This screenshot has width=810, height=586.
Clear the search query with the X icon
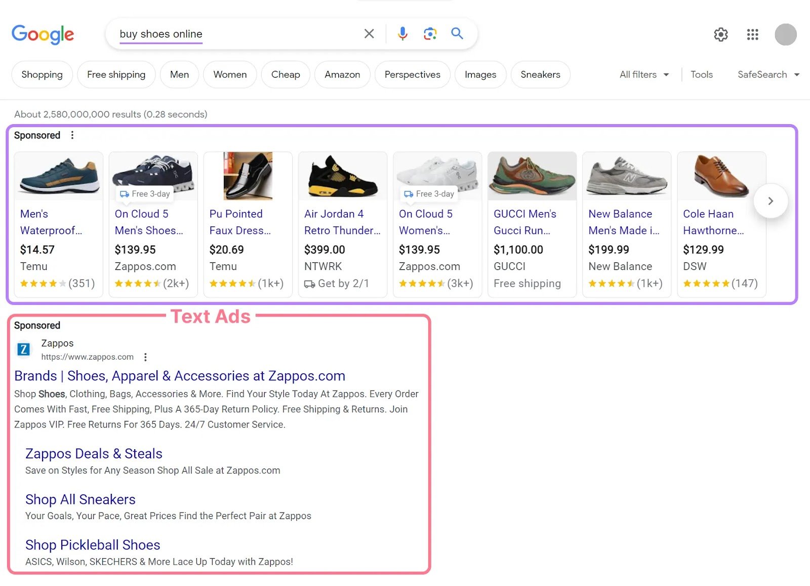pyautogui.click(x=369, y=33)
